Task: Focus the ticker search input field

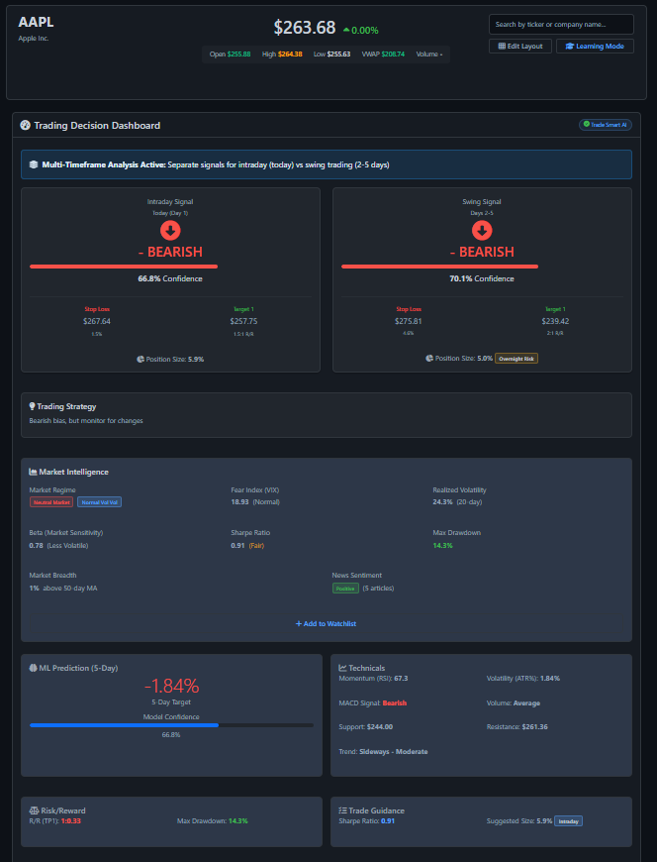Action: [x=561, y=24]
